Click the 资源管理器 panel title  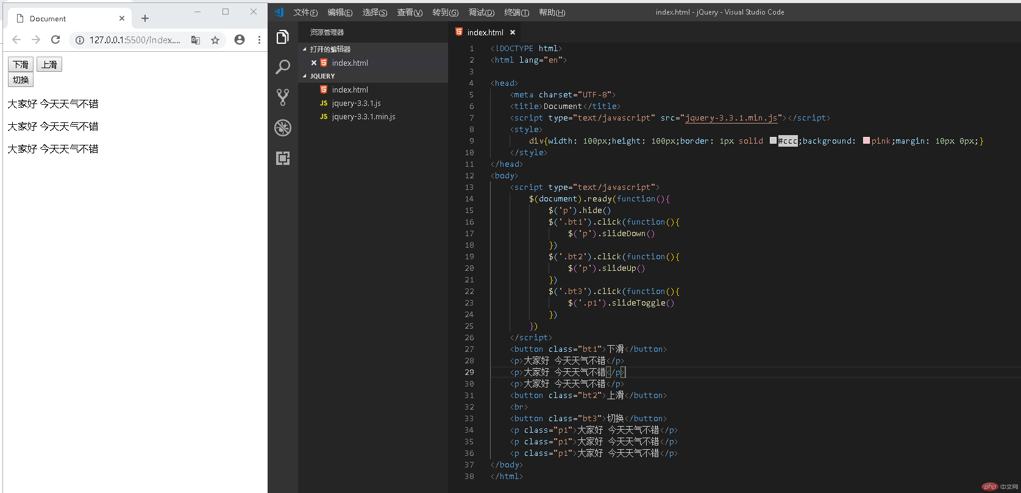pos(327,32)
